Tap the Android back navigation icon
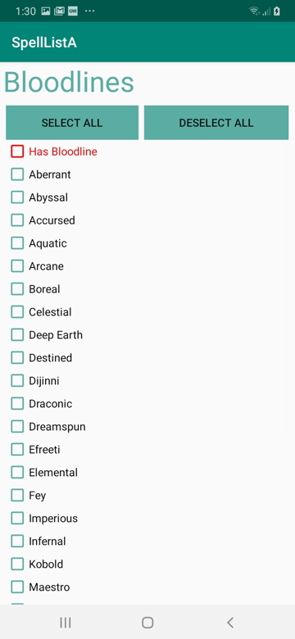The width and height of the screenshot is (295, 639). point(230,623)
